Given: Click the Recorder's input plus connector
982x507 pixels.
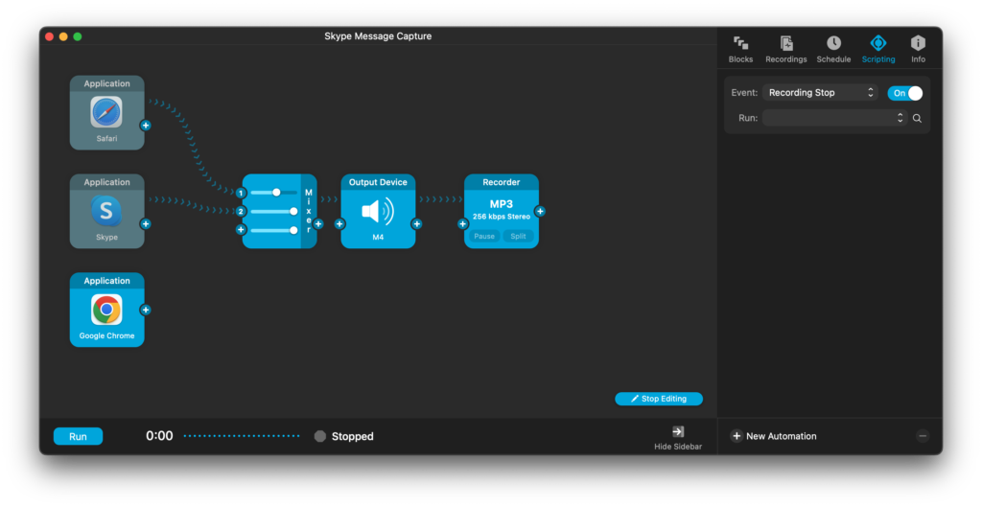Looking at the screenshot, I should (x=463, y=224).
